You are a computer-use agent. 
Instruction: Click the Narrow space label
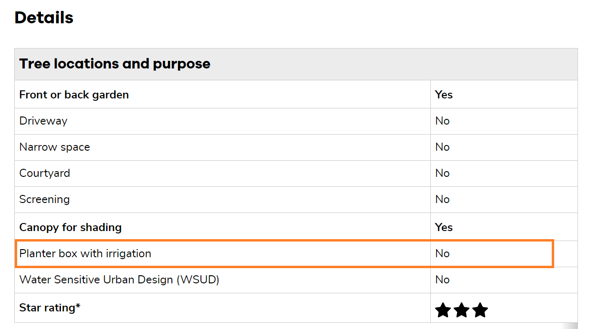coord(54,147)
